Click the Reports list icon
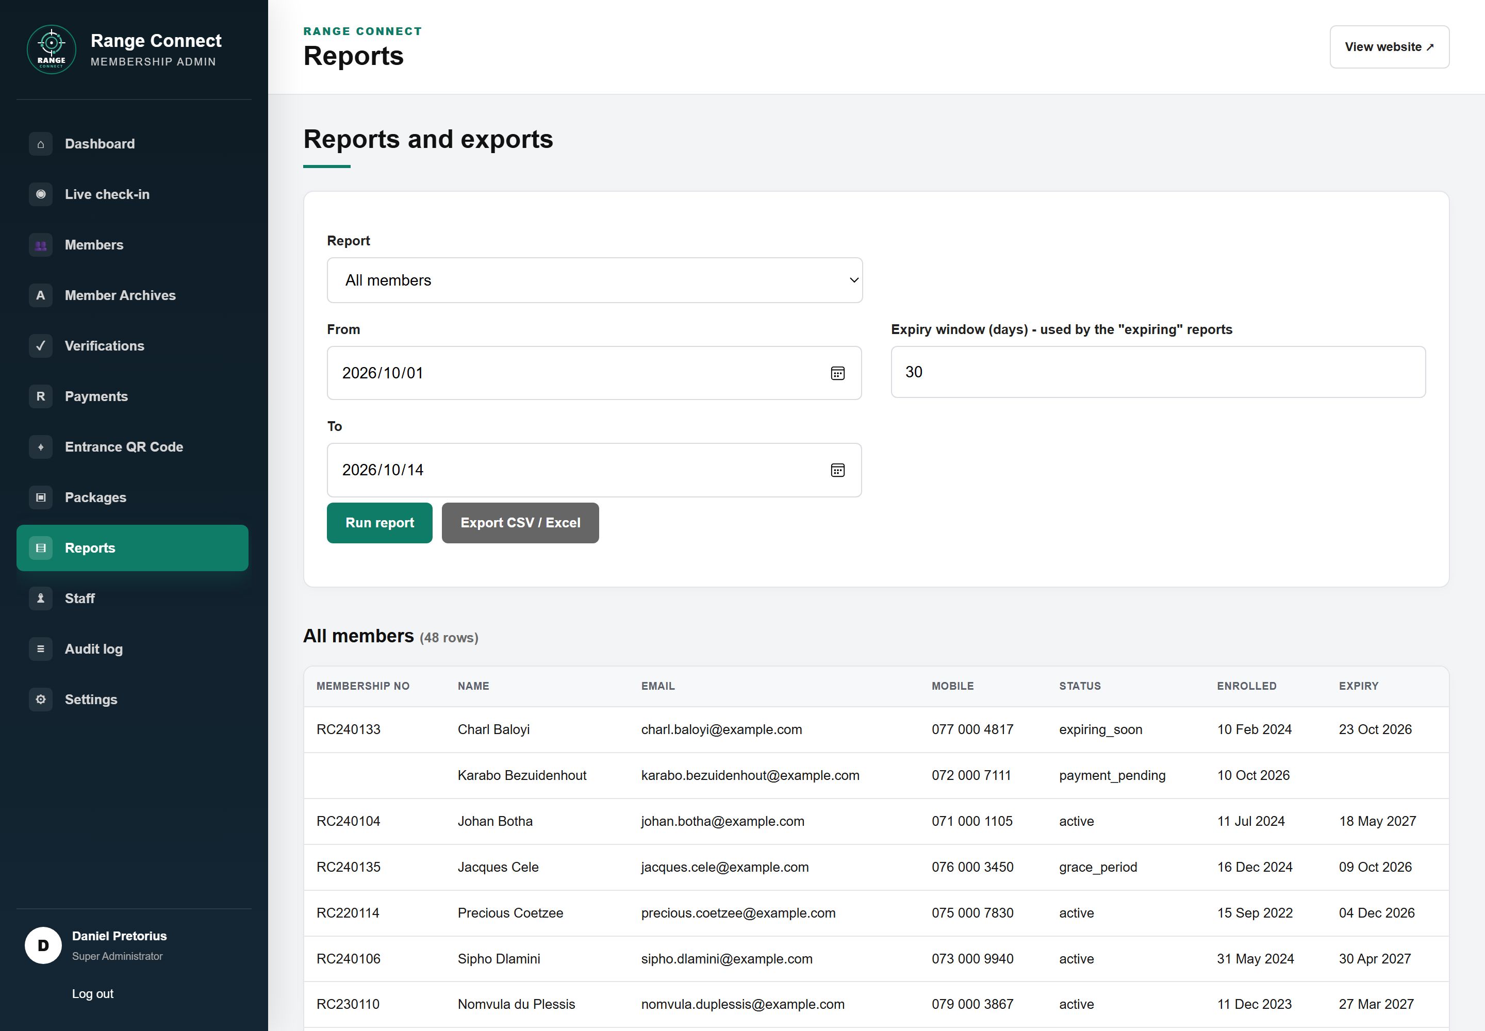The image size is (1485, 1031). click(x=41, y=548)
